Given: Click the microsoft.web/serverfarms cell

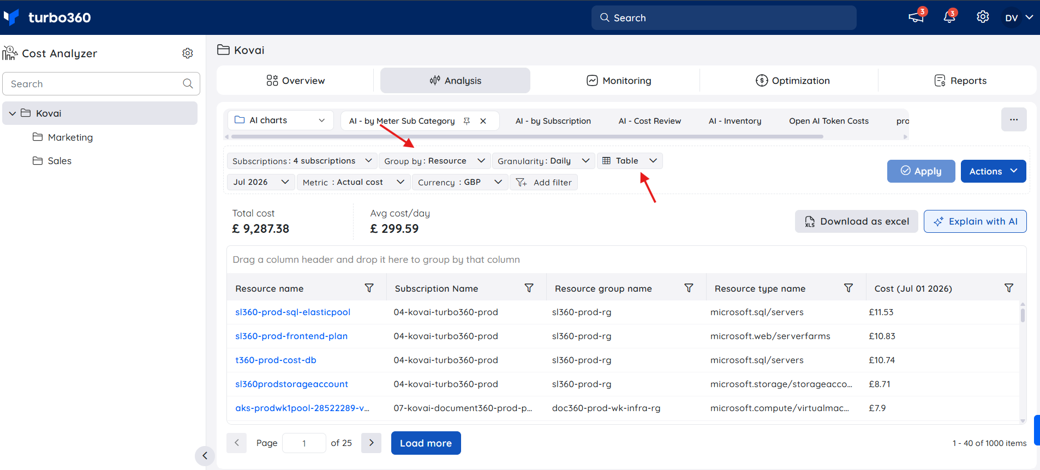Looking at the screenshot, I should click(x=770, y=336).
